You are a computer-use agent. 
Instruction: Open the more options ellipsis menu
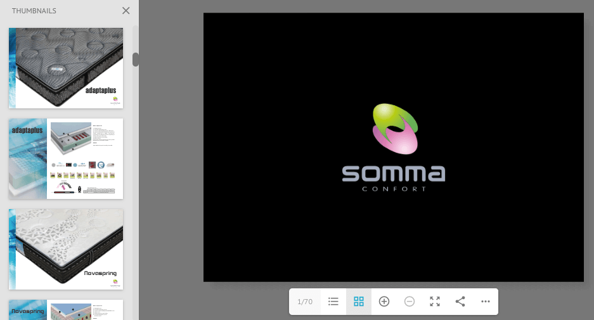486,302
